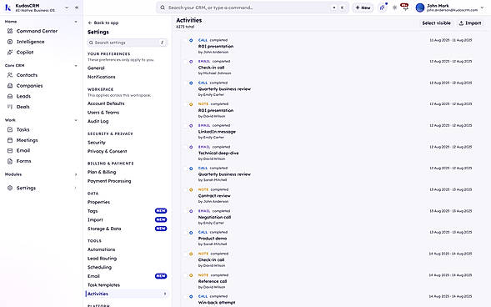Click the New button in top bar

[363, 8]
